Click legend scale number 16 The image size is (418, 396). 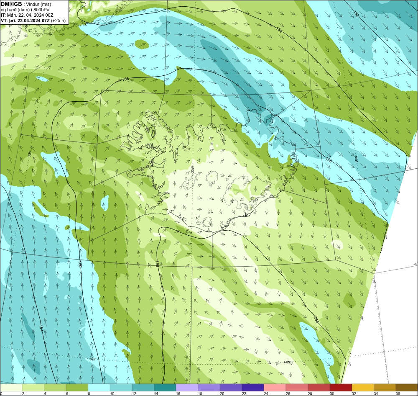[x=178, y=393]
